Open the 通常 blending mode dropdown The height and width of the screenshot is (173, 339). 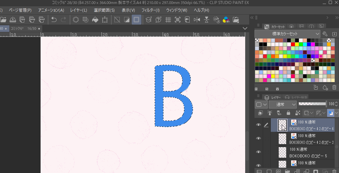click(x=282, y=104)
